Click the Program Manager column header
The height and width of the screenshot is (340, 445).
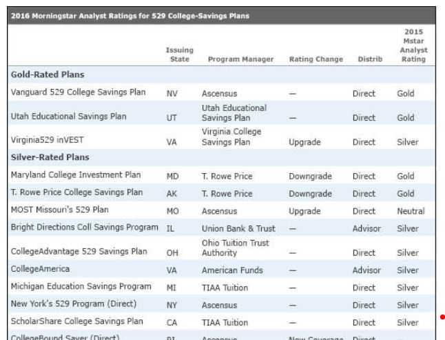pos(240,59)
